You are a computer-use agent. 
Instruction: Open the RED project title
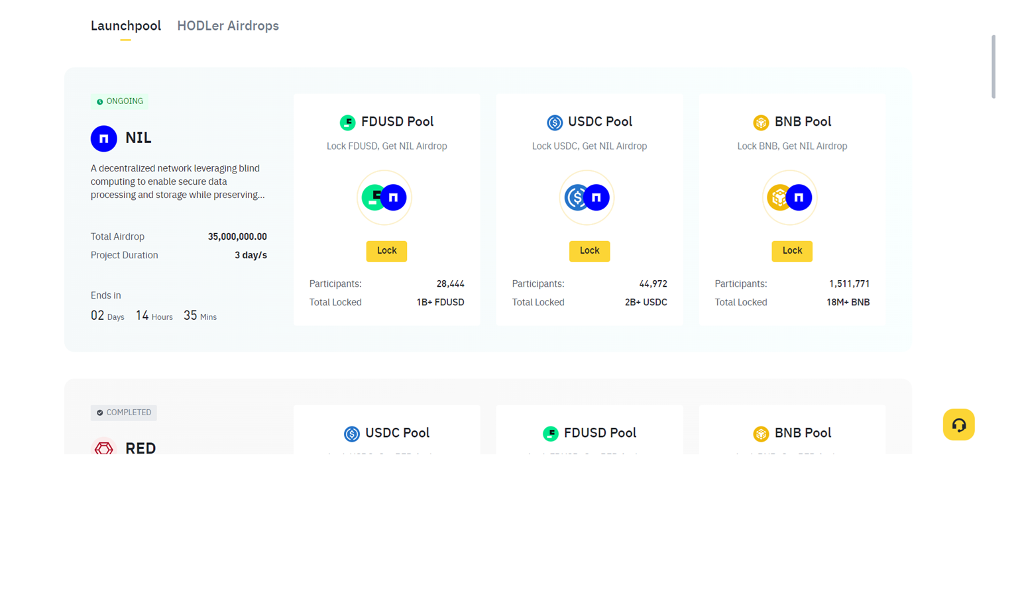tap(141, 448)
